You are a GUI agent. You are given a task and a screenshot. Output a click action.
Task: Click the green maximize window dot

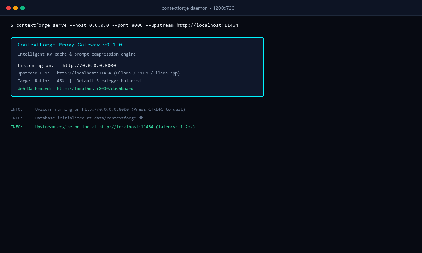pos(23,8)
